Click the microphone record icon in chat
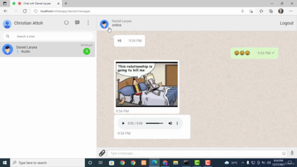The image size is (297, 167). (x=292, y=153)
